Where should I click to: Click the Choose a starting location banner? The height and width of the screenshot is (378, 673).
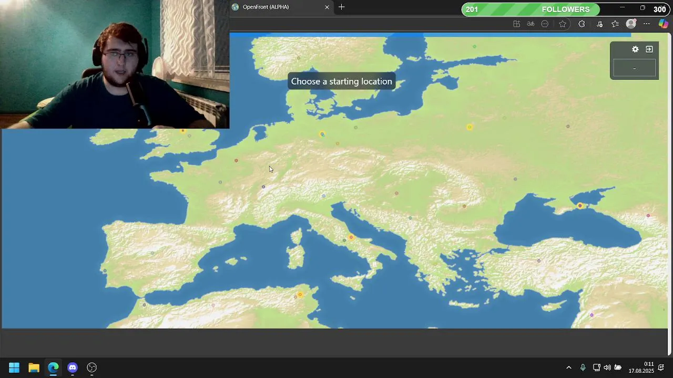pos(342,81)
